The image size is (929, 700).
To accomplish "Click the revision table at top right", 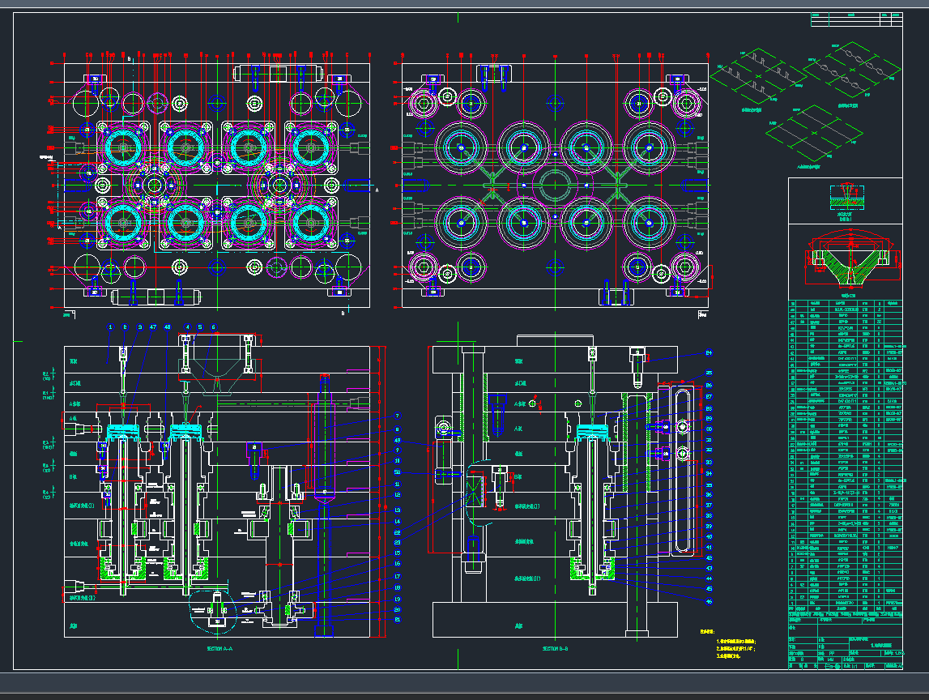I will [x=856, y=19].
